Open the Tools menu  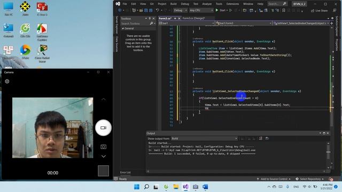click(x=219, y=4)
